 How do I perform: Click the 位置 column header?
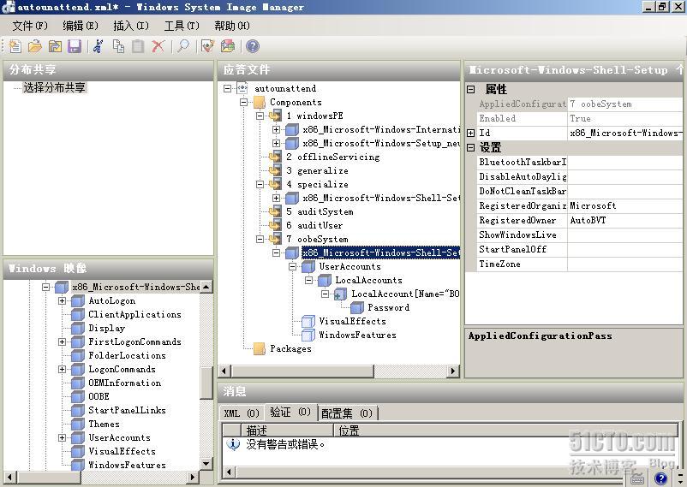coord(506,431)
